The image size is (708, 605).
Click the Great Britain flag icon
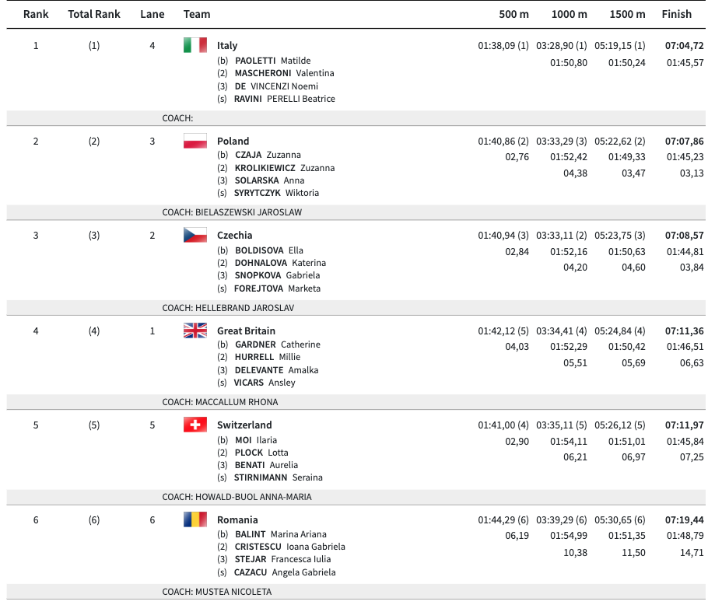[x=195, y=330]
